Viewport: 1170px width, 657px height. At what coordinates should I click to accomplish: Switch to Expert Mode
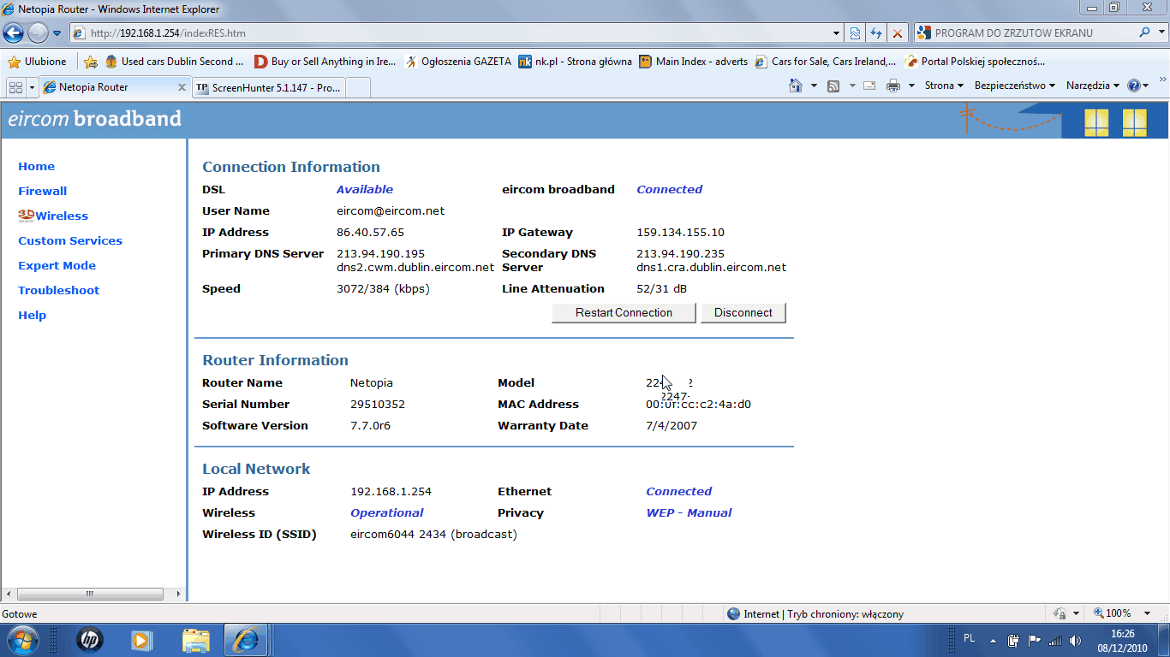(x=57, y=266)
